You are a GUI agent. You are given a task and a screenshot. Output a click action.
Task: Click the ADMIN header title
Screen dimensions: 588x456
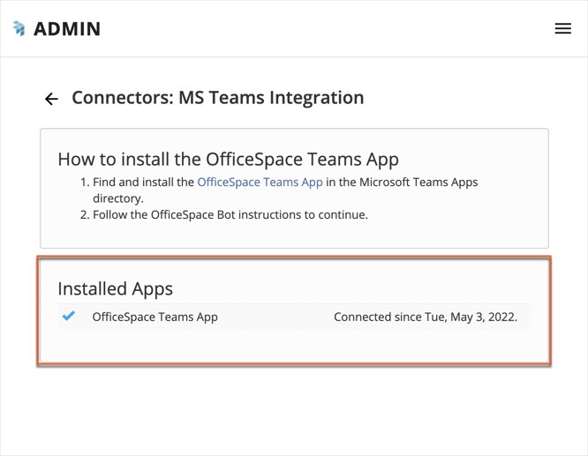67,29
